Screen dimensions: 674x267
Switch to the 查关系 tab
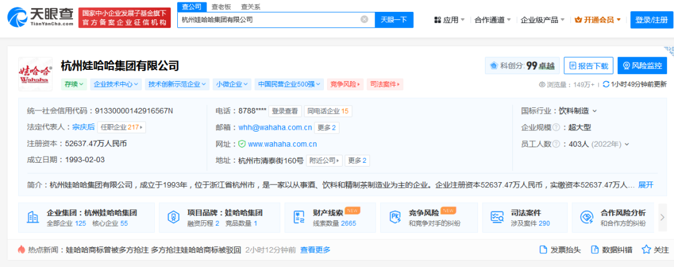[251, 7]
